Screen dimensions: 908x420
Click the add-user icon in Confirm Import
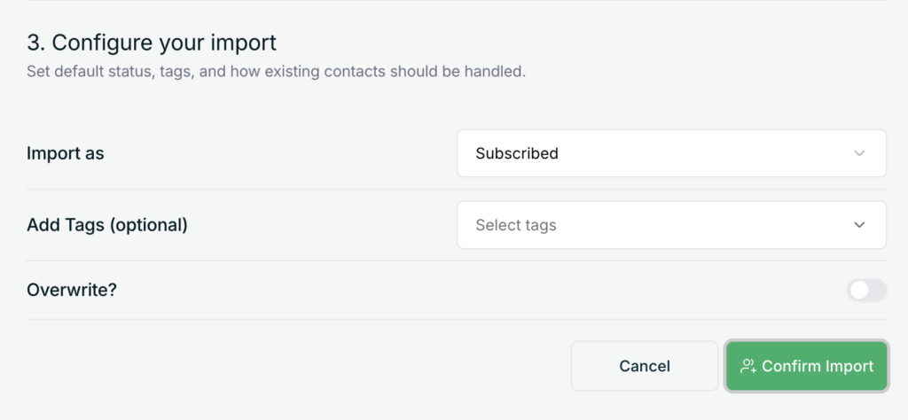point(748,366)
